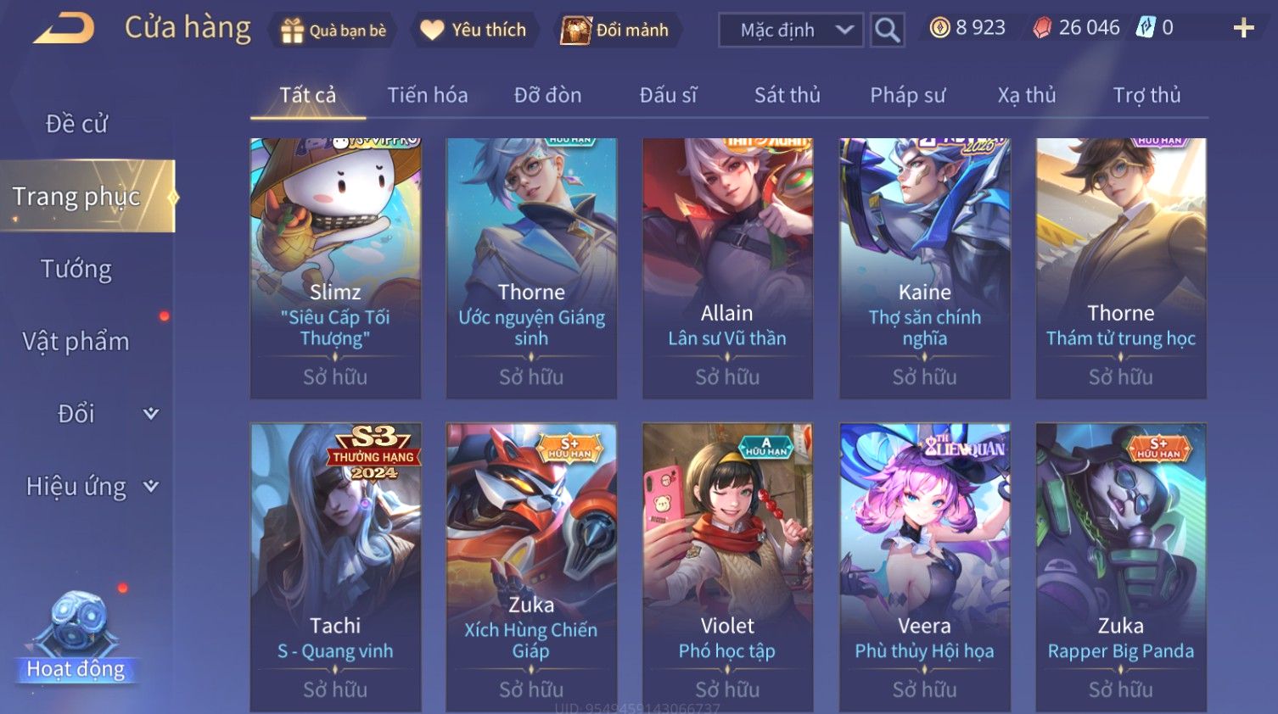Open Vật phẩm in the sidebar
1278x714 pixels.
pos(76,341)
